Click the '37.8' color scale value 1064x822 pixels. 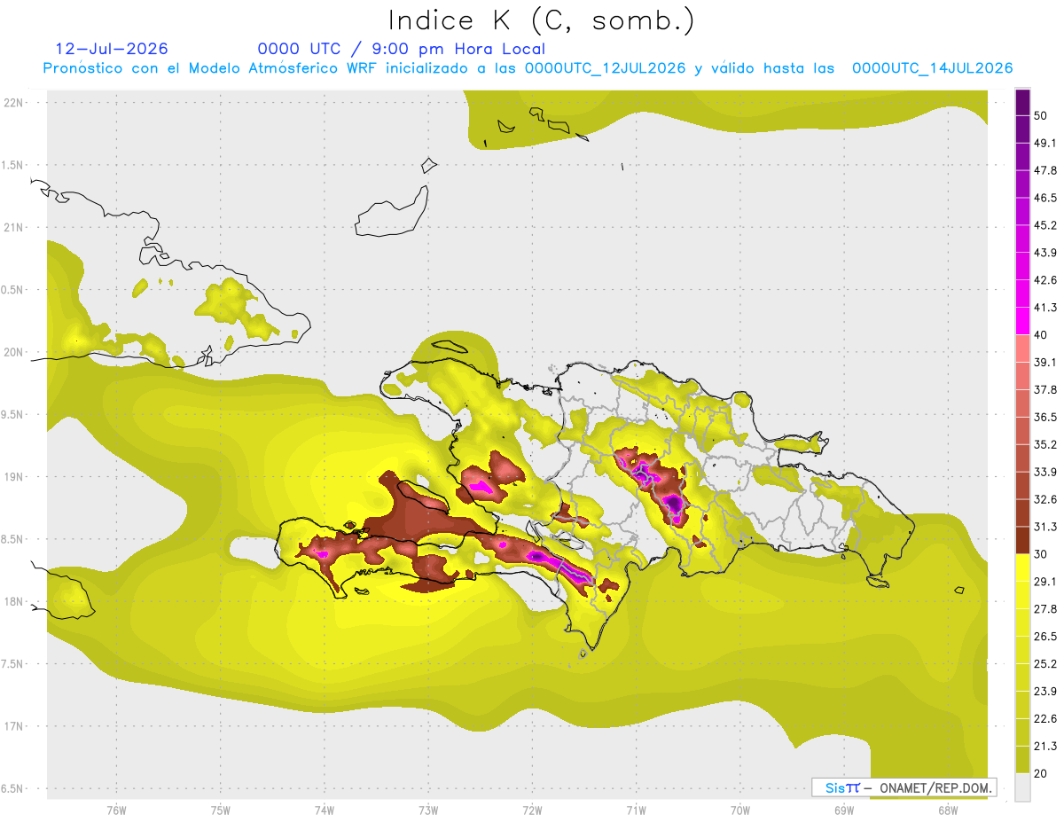pos(1045,389)
